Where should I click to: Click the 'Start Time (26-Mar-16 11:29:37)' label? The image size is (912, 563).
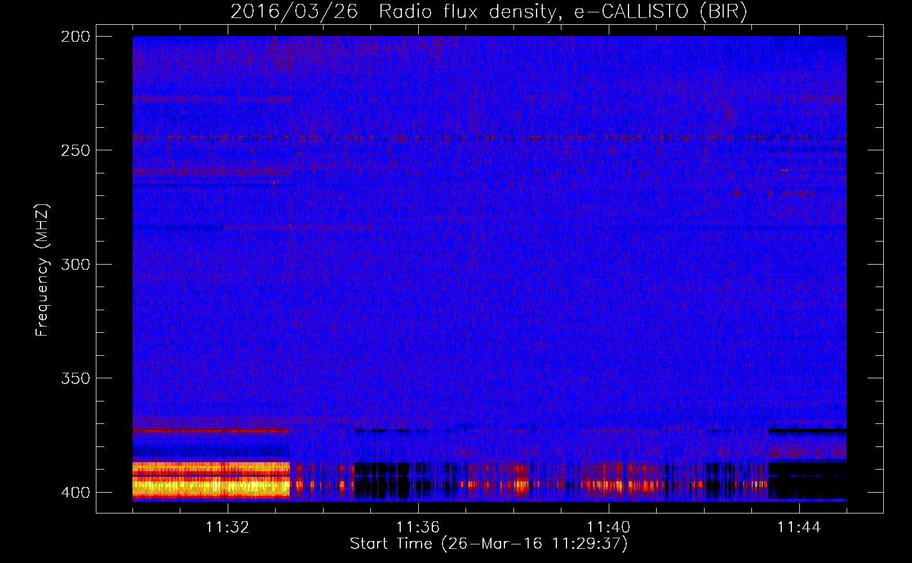[489, 543]
